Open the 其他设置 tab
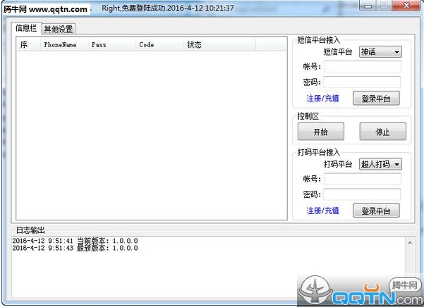424x307 pixels. click(x=59, y=29)
